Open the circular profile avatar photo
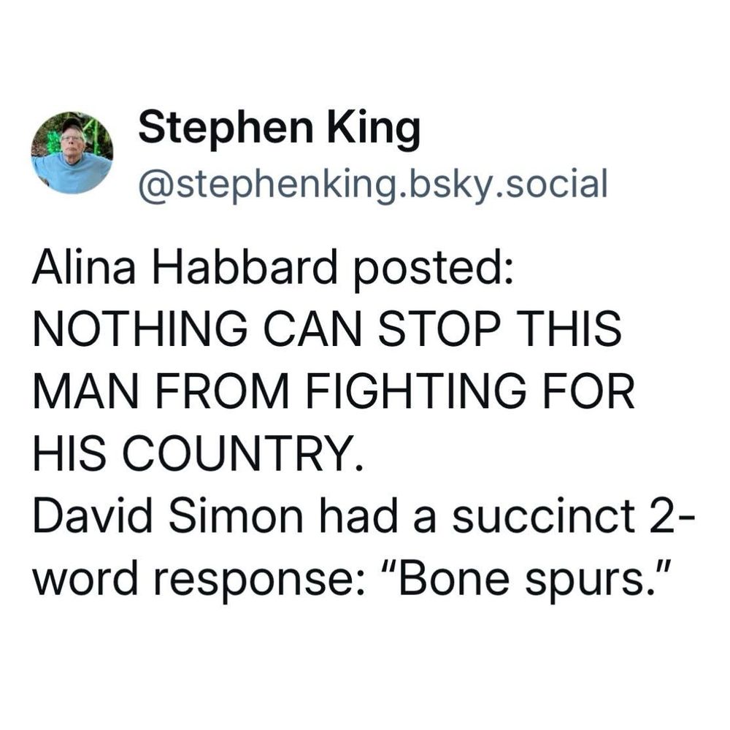 [72, 153]
